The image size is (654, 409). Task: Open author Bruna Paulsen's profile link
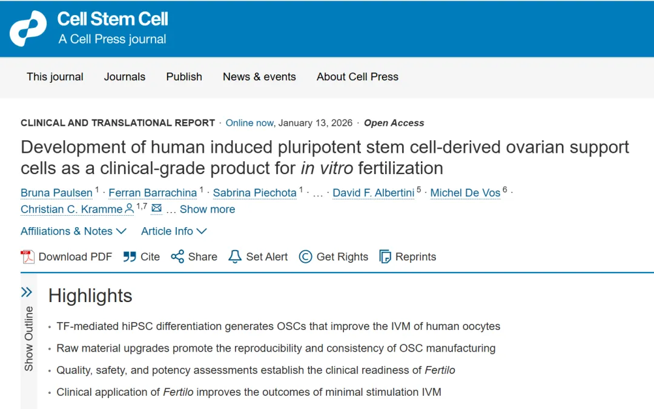tap(56, 193)
